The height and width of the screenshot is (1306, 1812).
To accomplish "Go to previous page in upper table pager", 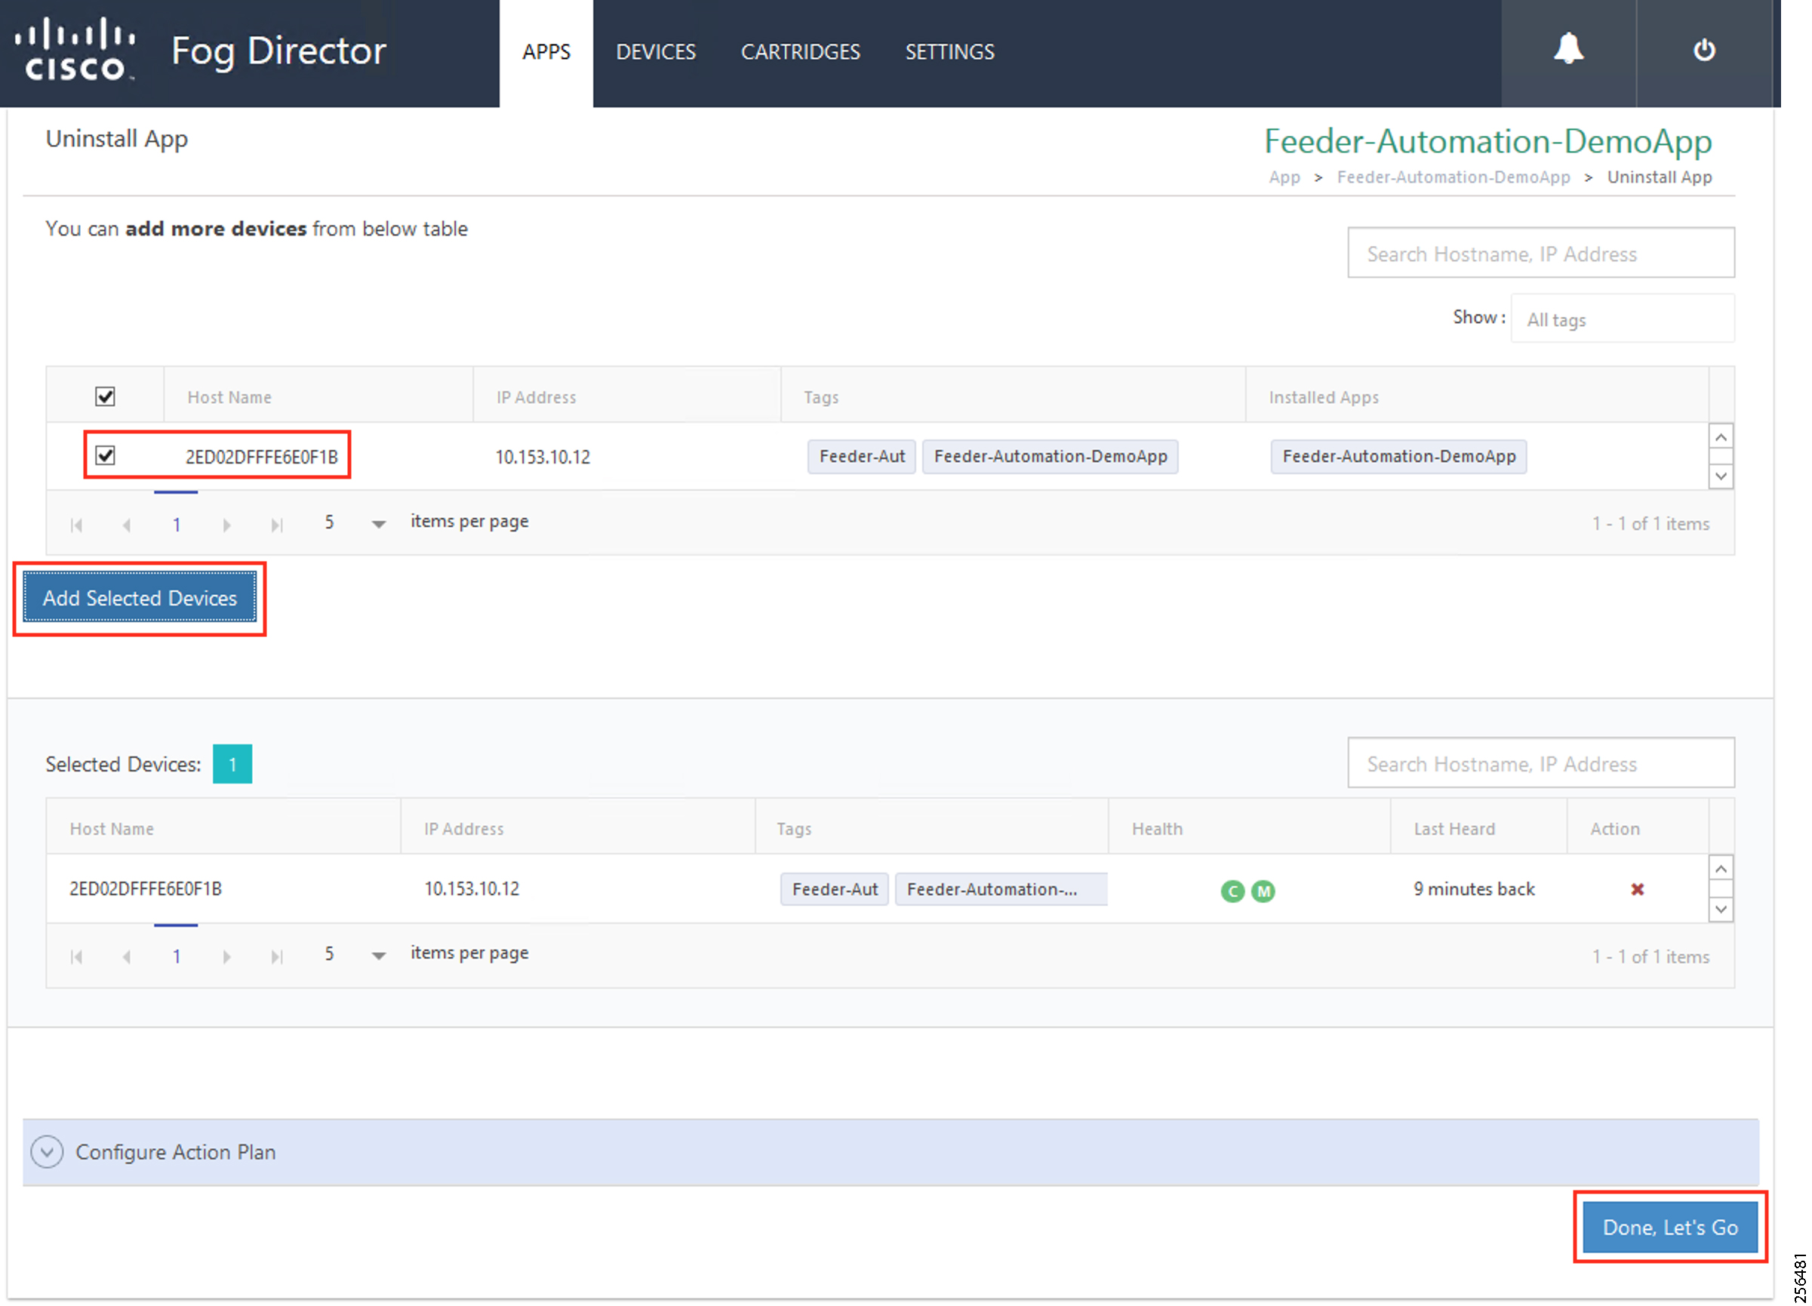I will point(126,525).
